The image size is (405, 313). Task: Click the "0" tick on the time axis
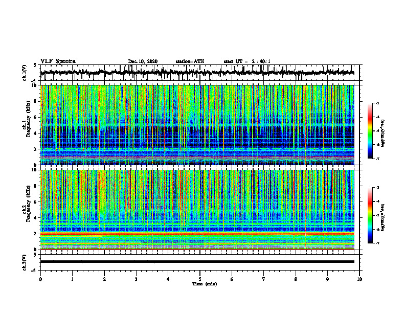(40, 279)
